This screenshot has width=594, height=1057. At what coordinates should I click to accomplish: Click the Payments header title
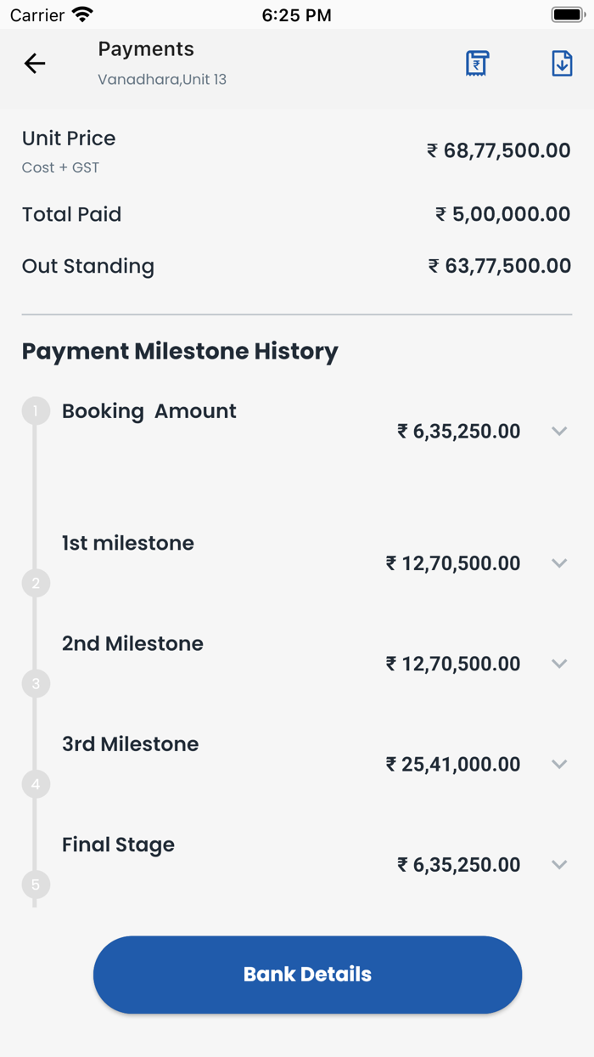click(x=145, y=49)
